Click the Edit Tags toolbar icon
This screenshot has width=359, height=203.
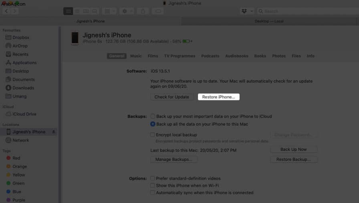(x=158, y=11)
